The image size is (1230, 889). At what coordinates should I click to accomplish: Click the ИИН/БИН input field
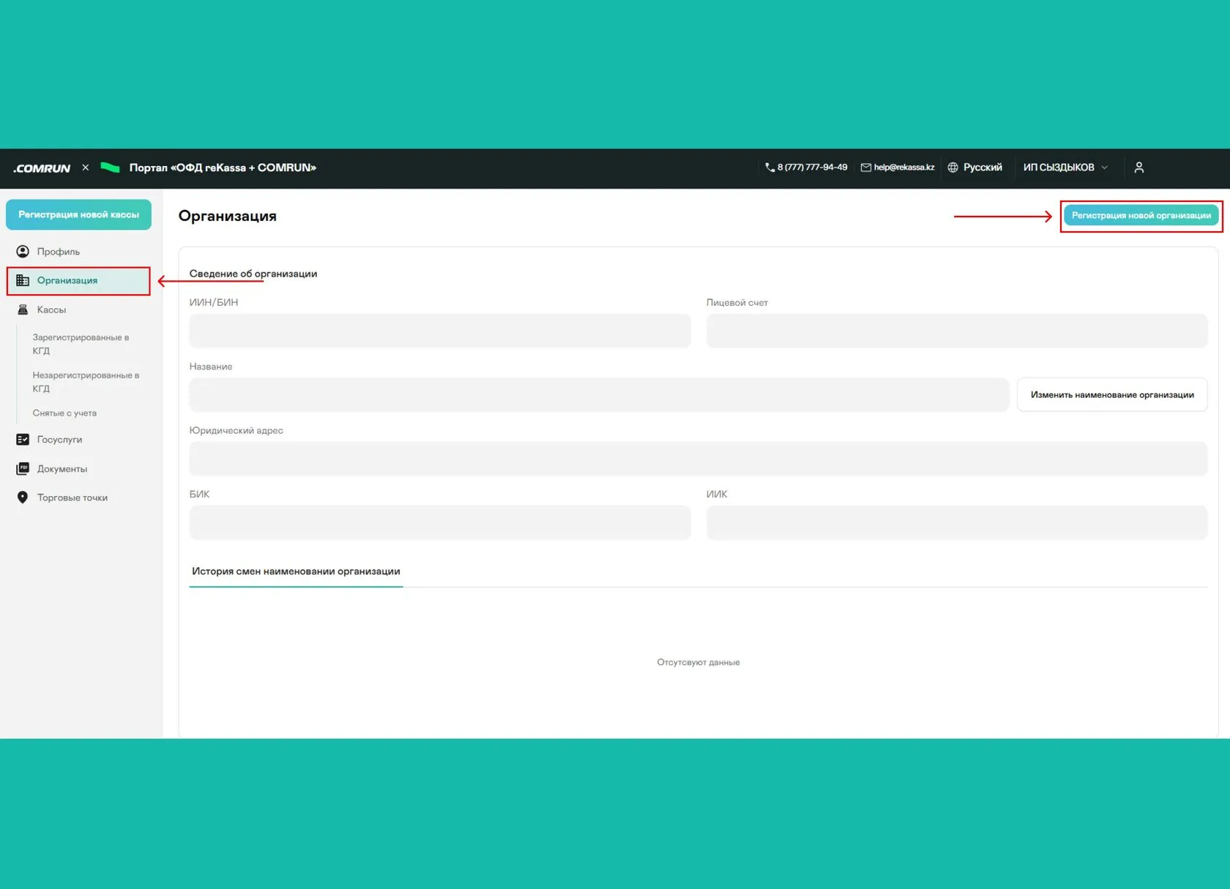pyautogui.click(x=440, y=331)
